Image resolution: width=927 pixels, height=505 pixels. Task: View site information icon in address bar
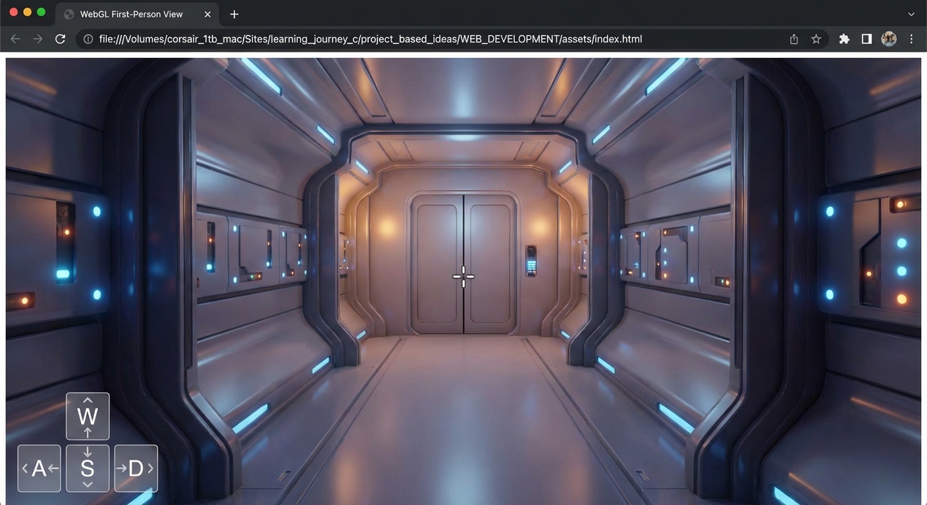coord(88,39)
